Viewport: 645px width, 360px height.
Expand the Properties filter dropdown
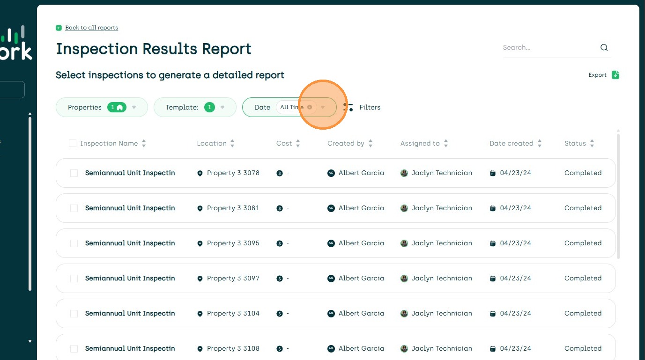point(134,107)
